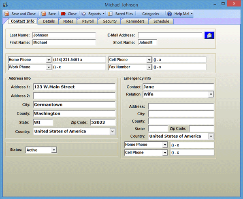Image resolution: width=243 pixels, height=199 pixels.
Task: Open the Work Phone type dropdown
Action: pos(49,67)
